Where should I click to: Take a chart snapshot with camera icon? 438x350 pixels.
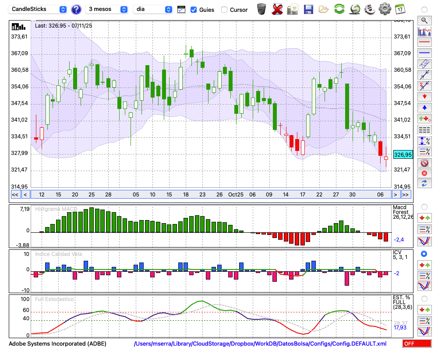pyautogui.click(x=293, y=9)
